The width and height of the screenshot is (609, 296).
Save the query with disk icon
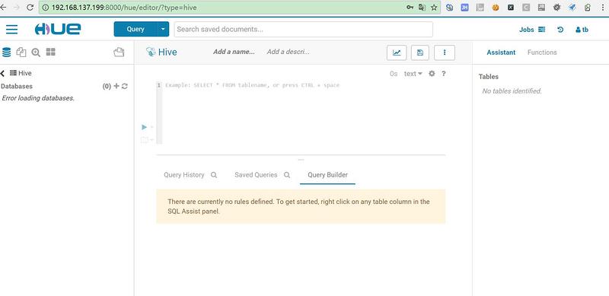(x=420, y=53)
